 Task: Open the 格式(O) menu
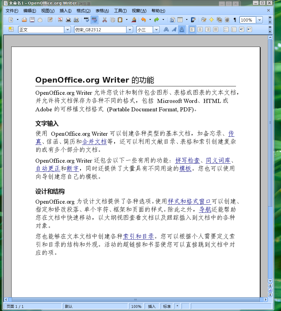[83, 11]
